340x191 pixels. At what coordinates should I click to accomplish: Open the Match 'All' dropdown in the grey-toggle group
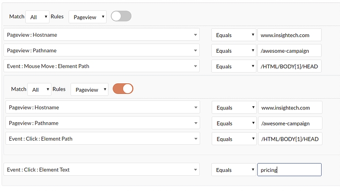click(37, 17)
